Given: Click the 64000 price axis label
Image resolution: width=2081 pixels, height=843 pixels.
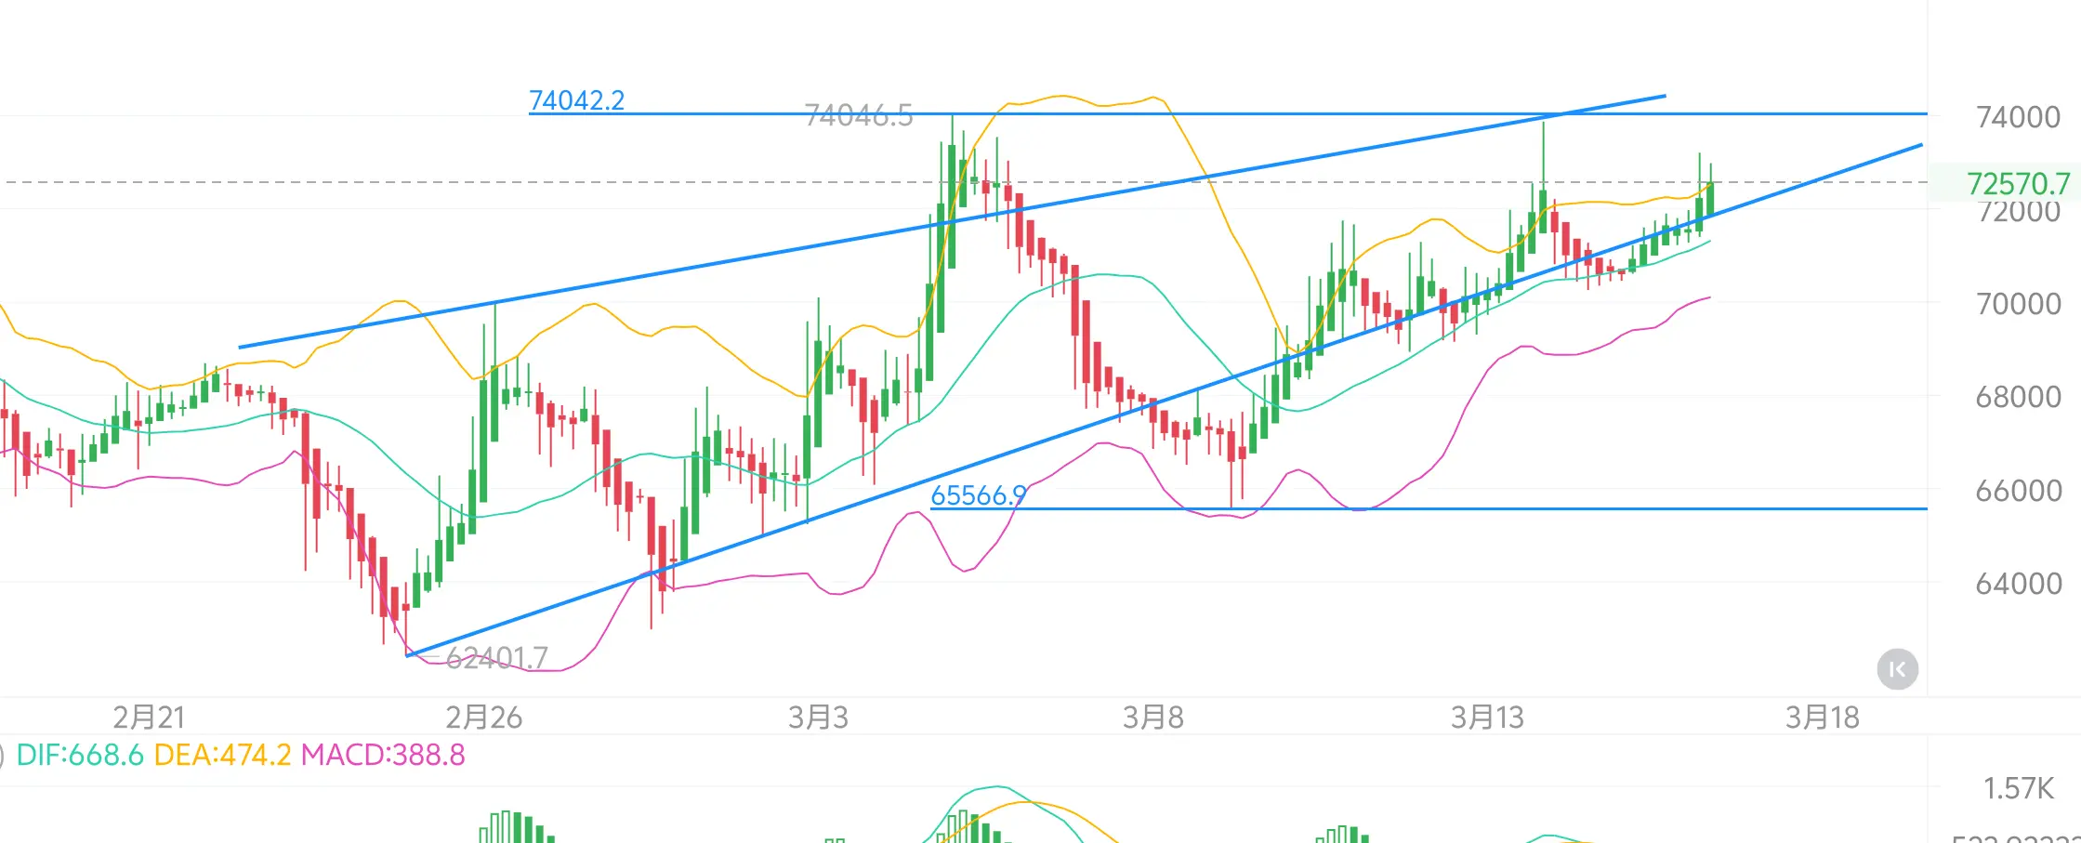Looking at the screenshot, I should 2018,584.
